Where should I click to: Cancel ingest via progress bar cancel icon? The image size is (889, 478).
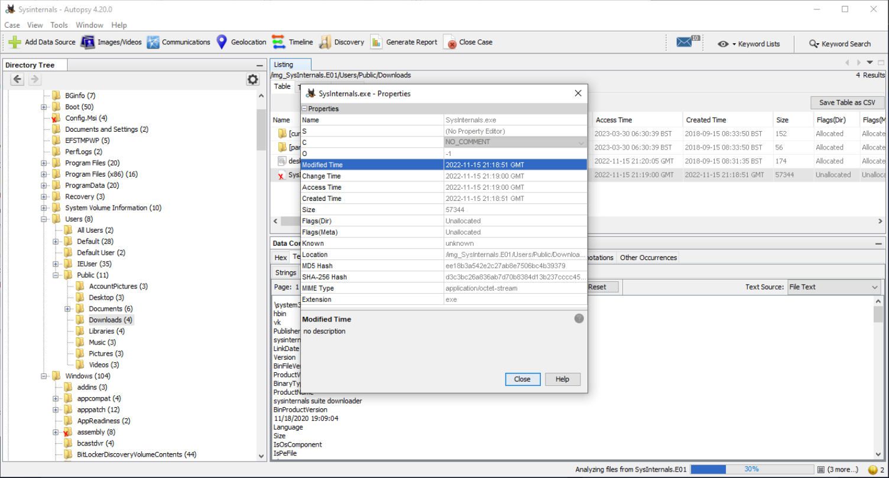pyautogui.click(x=820, y=470)
